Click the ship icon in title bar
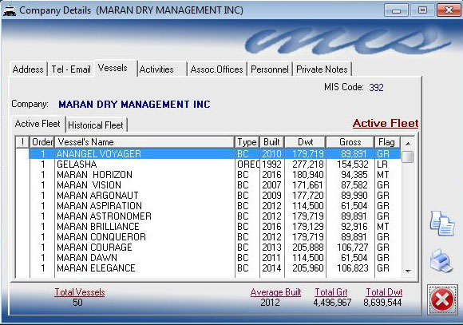463x325 pixels. 9,10
